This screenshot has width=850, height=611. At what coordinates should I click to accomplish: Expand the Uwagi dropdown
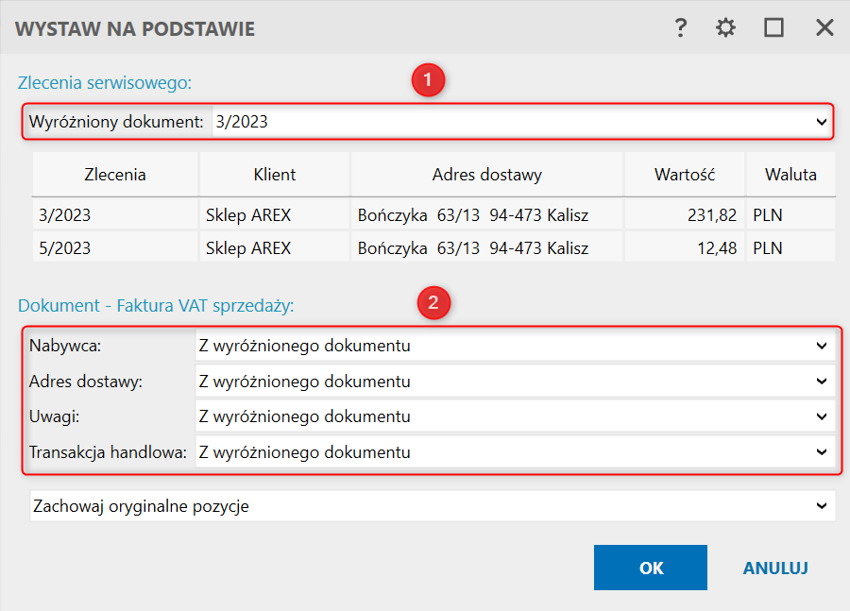click(x=821, y=416)
